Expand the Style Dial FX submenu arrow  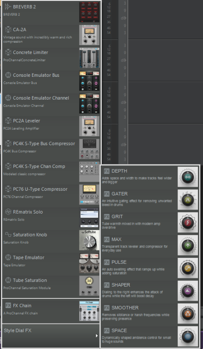point(96,336)
